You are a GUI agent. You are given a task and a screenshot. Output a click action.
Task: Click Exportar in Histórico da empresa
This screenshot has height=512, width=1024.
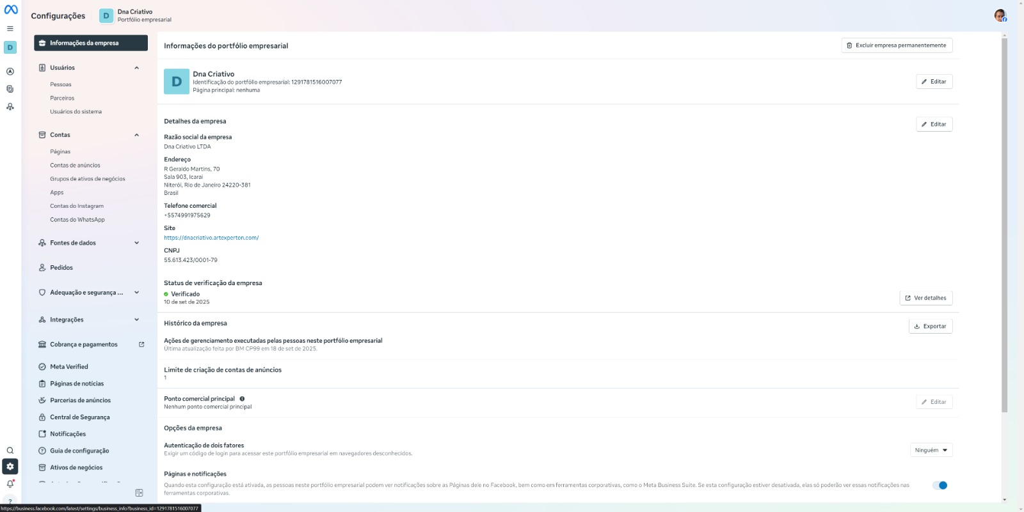[930, 326]
